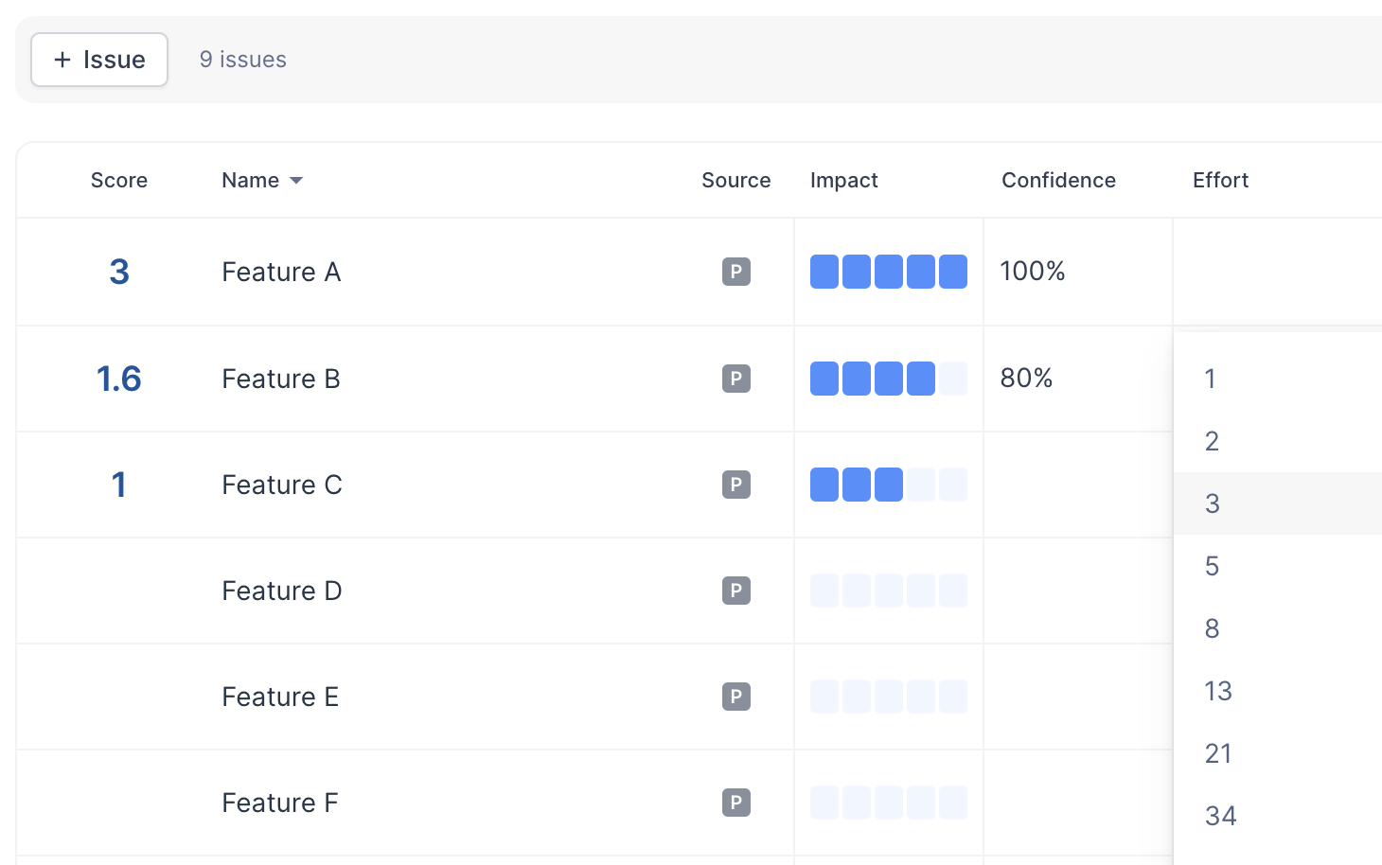Pick effort value 1 from dropdown

click(x=1210, y=379)
